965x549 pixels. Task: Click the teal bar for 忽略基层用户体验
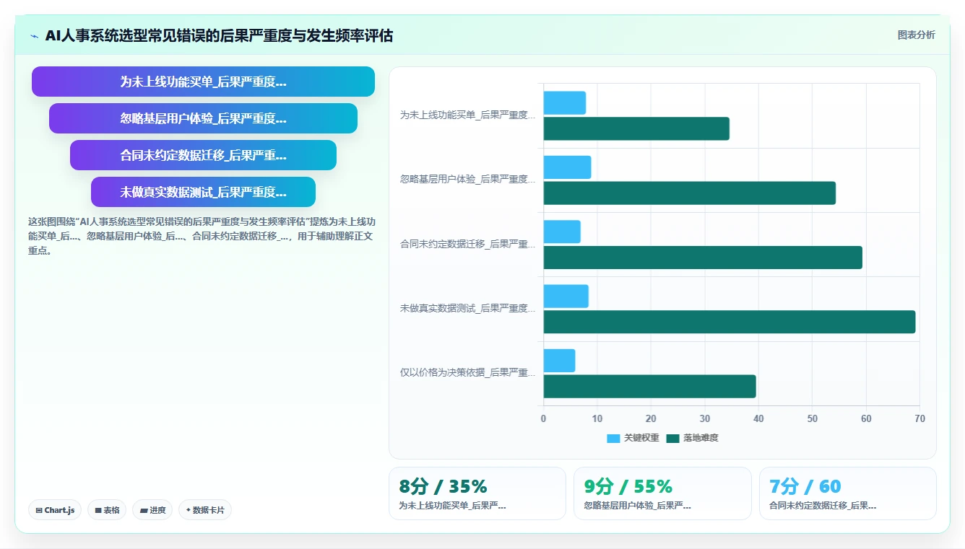pos(690,193)
